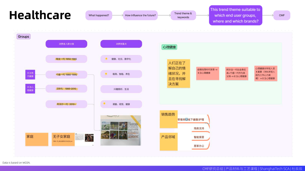Click the highlighted end user groups step
Image resolution: width=305 pixels, height=171 pixels.
point(236,15)
